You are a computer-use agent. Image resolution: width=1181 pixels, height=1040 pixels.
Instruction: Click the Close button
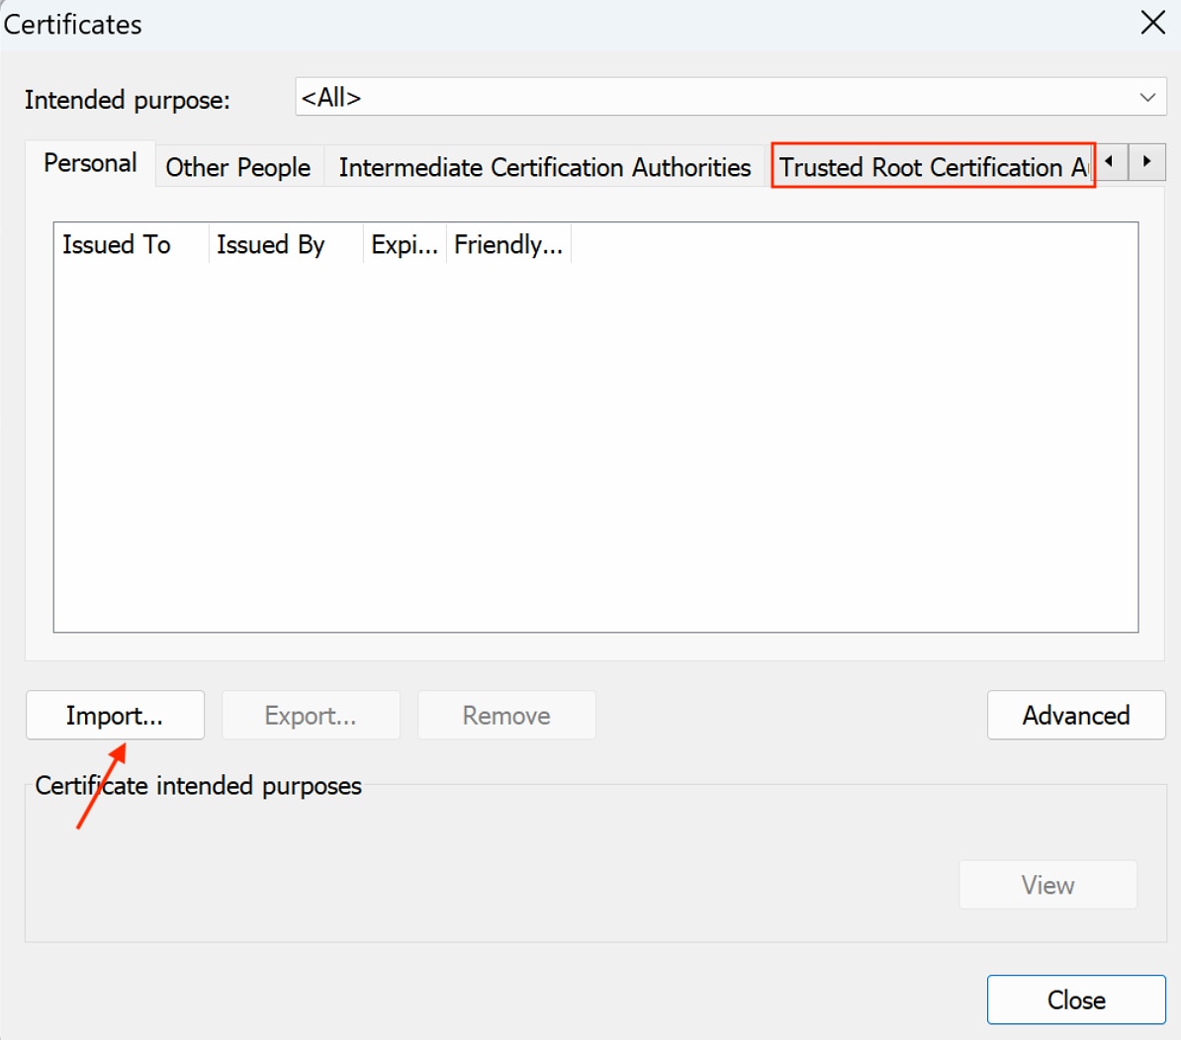coord(1076,1000)
